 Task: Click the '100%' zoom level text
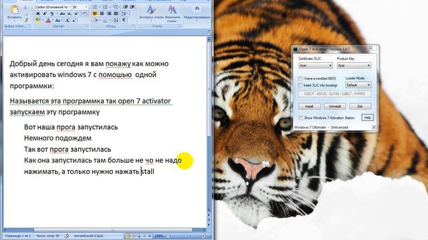tap(159, 236)
